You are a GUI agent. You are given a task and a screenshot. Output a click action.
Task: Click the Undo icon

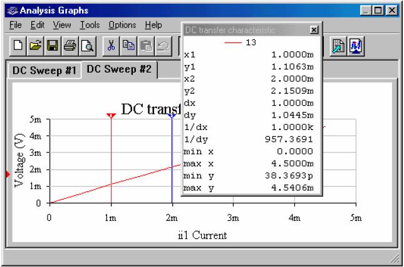click(x=163, y=46)
